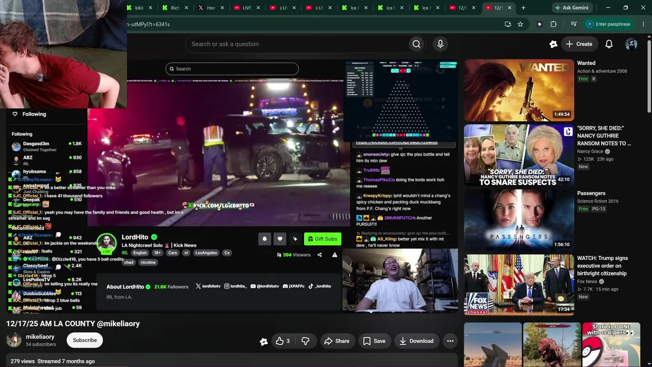This screenshot has height=367, width=652.
Task: Click the 279 views Streamed 7 months ago text
Action: point(52,361)
